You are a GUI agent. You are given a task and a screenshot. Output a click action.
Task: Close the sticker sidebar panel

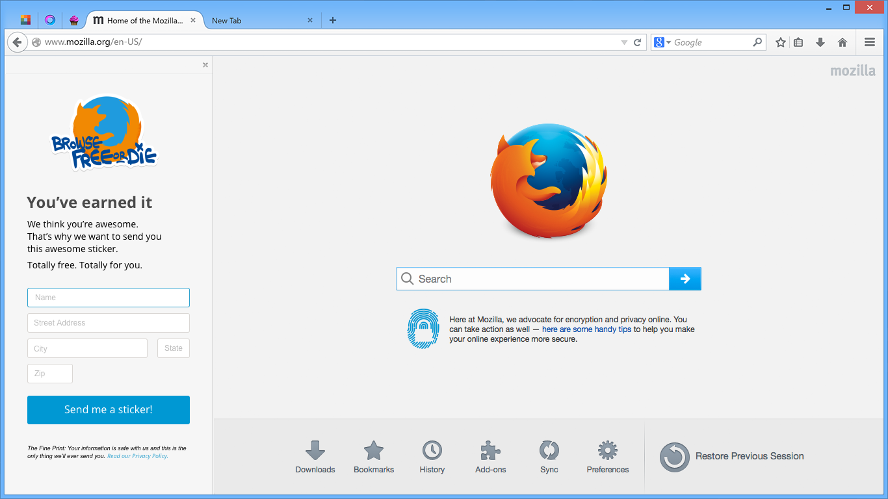(x=205, y=65)
